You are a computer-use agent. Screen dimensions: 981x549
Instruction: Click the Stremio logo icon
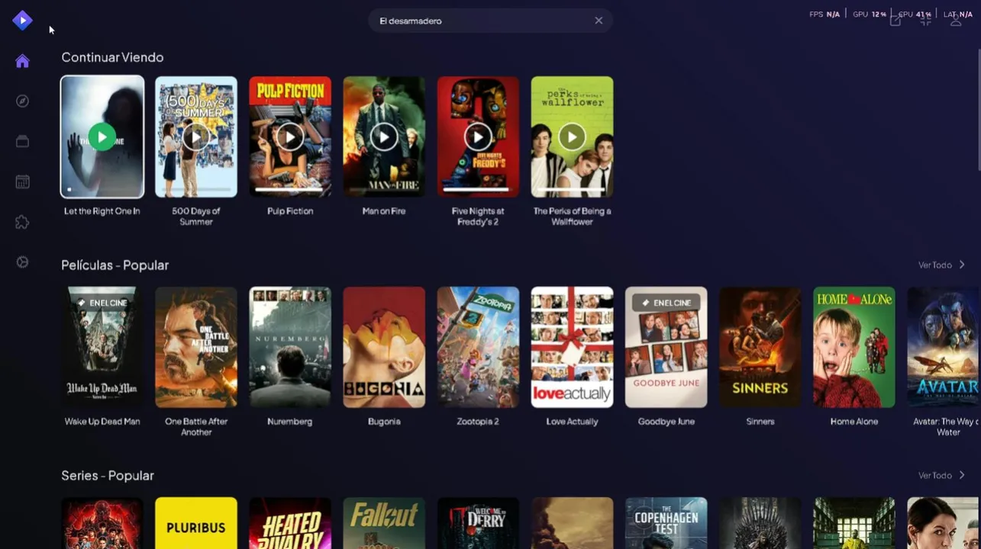click(22, 21)
